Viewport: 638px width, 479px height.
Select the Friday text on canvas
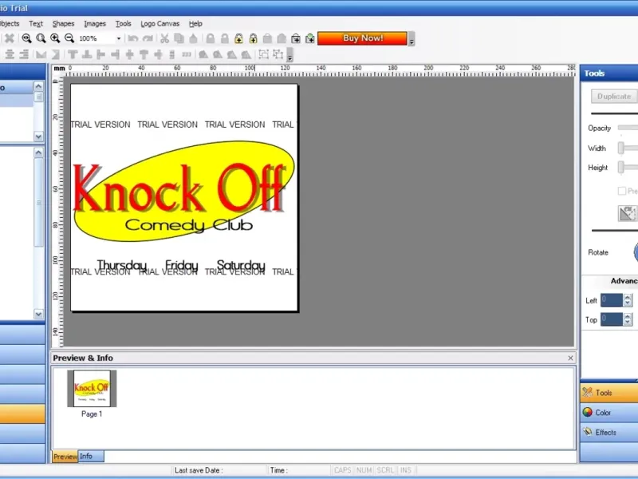182,266
